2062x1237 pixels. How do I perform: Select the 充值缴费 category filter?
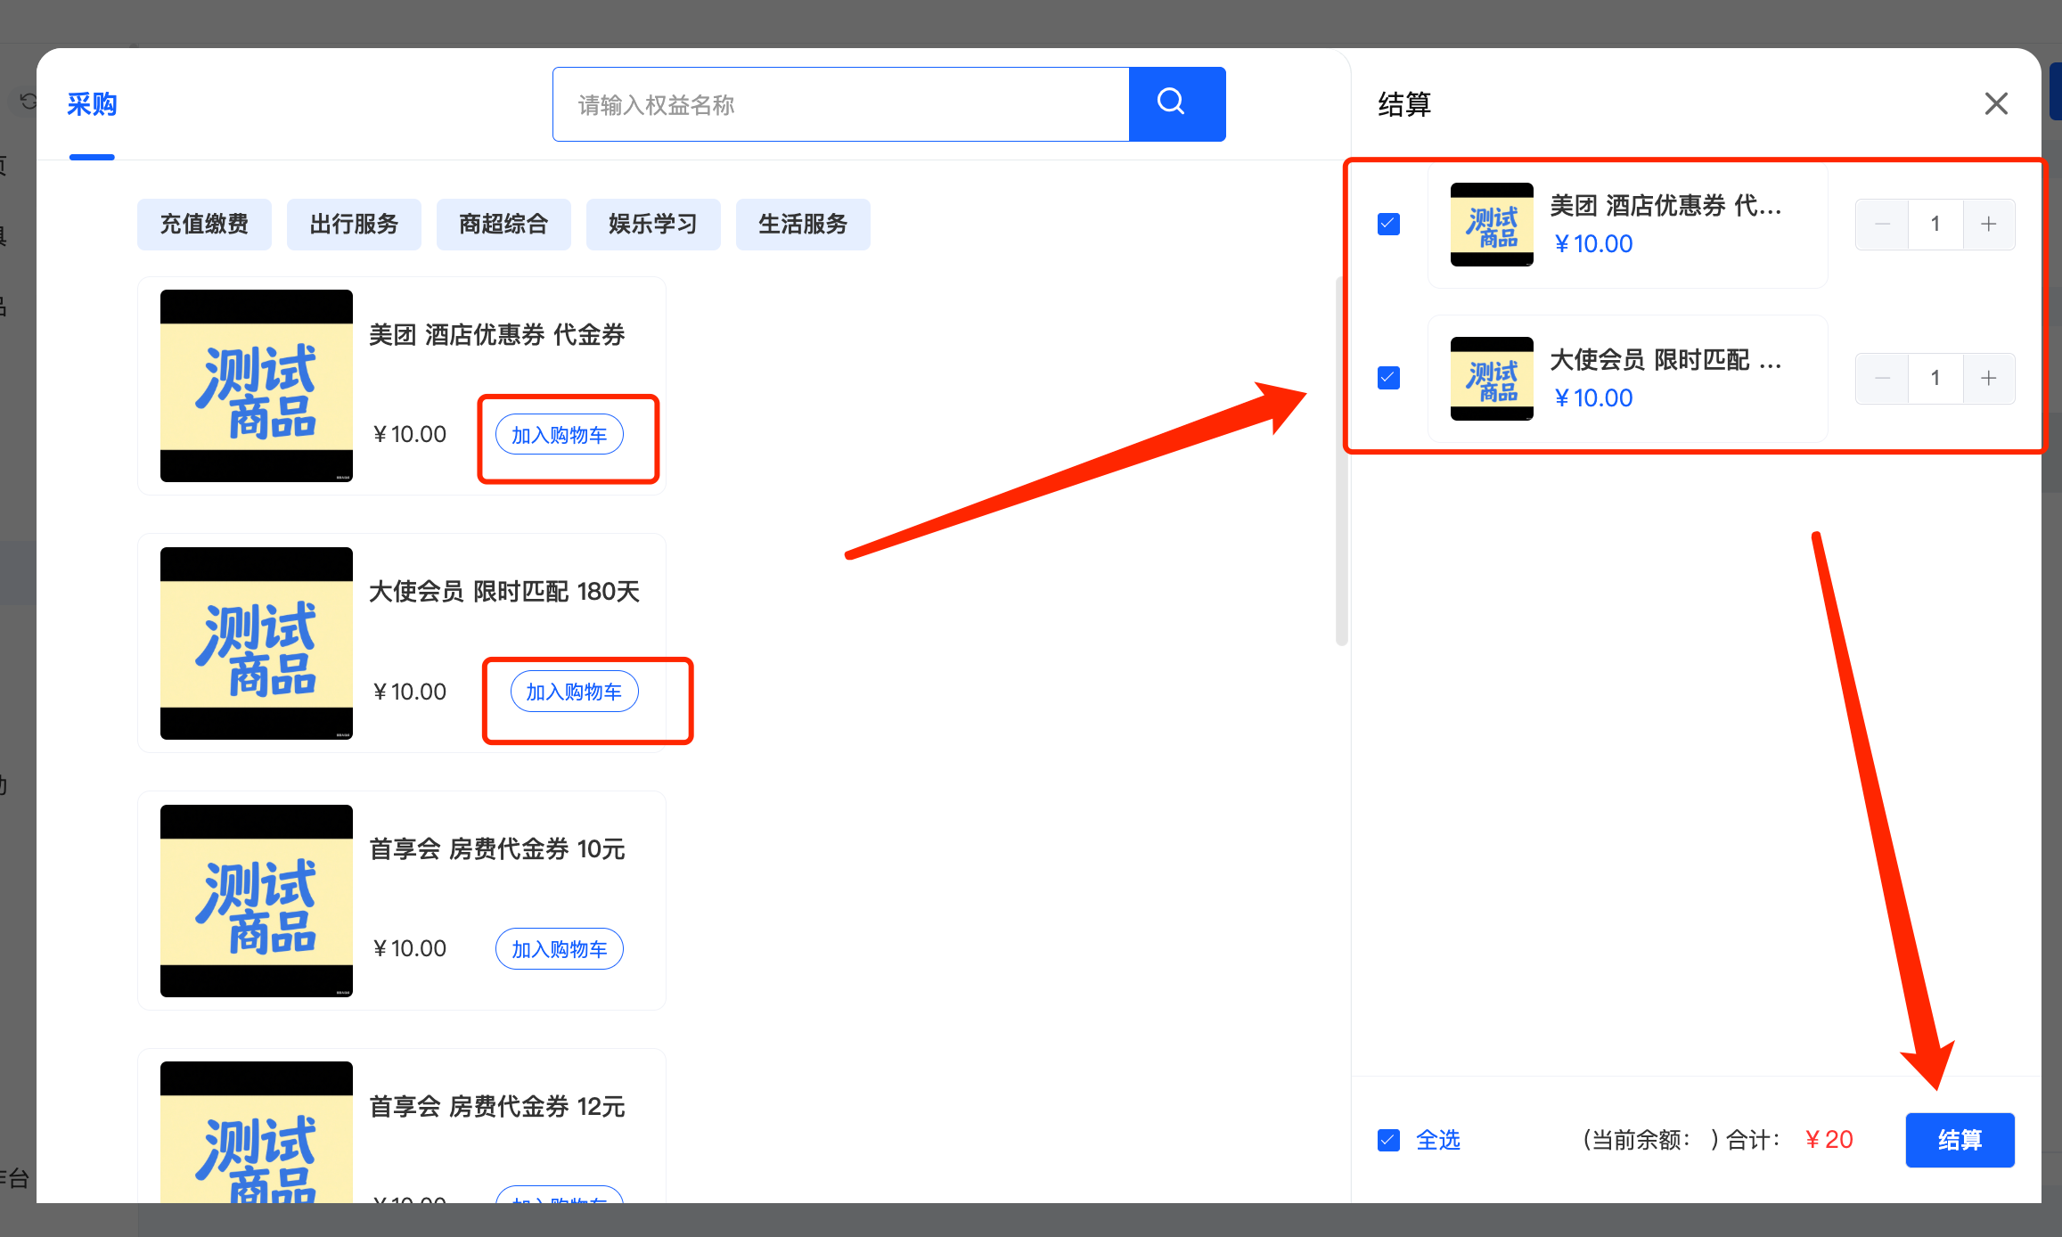(x=204, y=224)
